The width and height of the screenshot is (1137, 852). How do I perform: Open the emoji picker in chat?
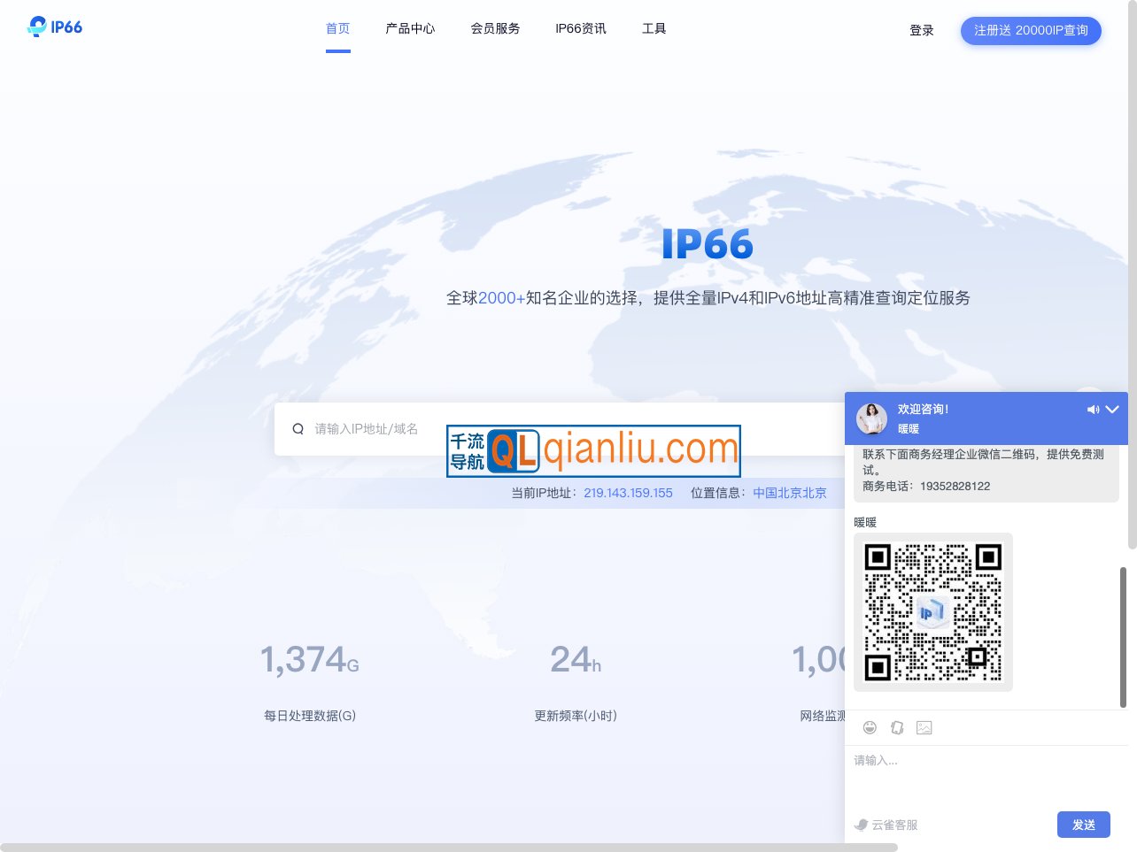tap(870, 727)
